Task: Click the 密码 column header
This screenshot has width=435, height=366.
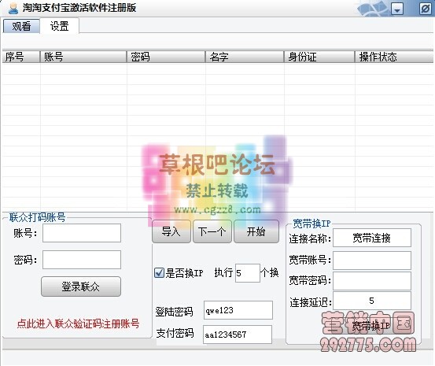Action: click(x=166, y=57)
